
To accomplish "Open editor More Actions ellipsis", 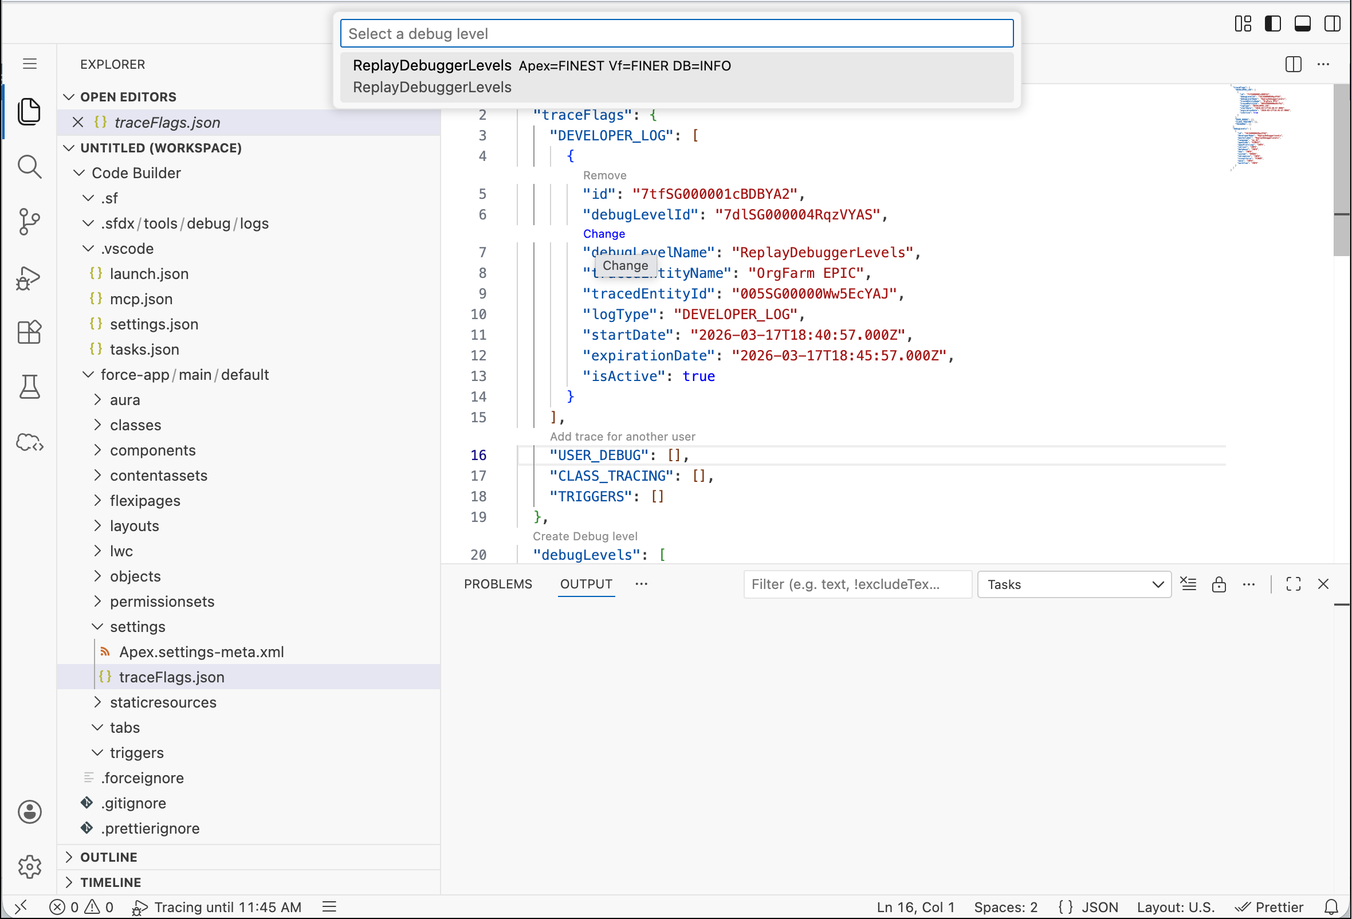I will (1323, 64).
